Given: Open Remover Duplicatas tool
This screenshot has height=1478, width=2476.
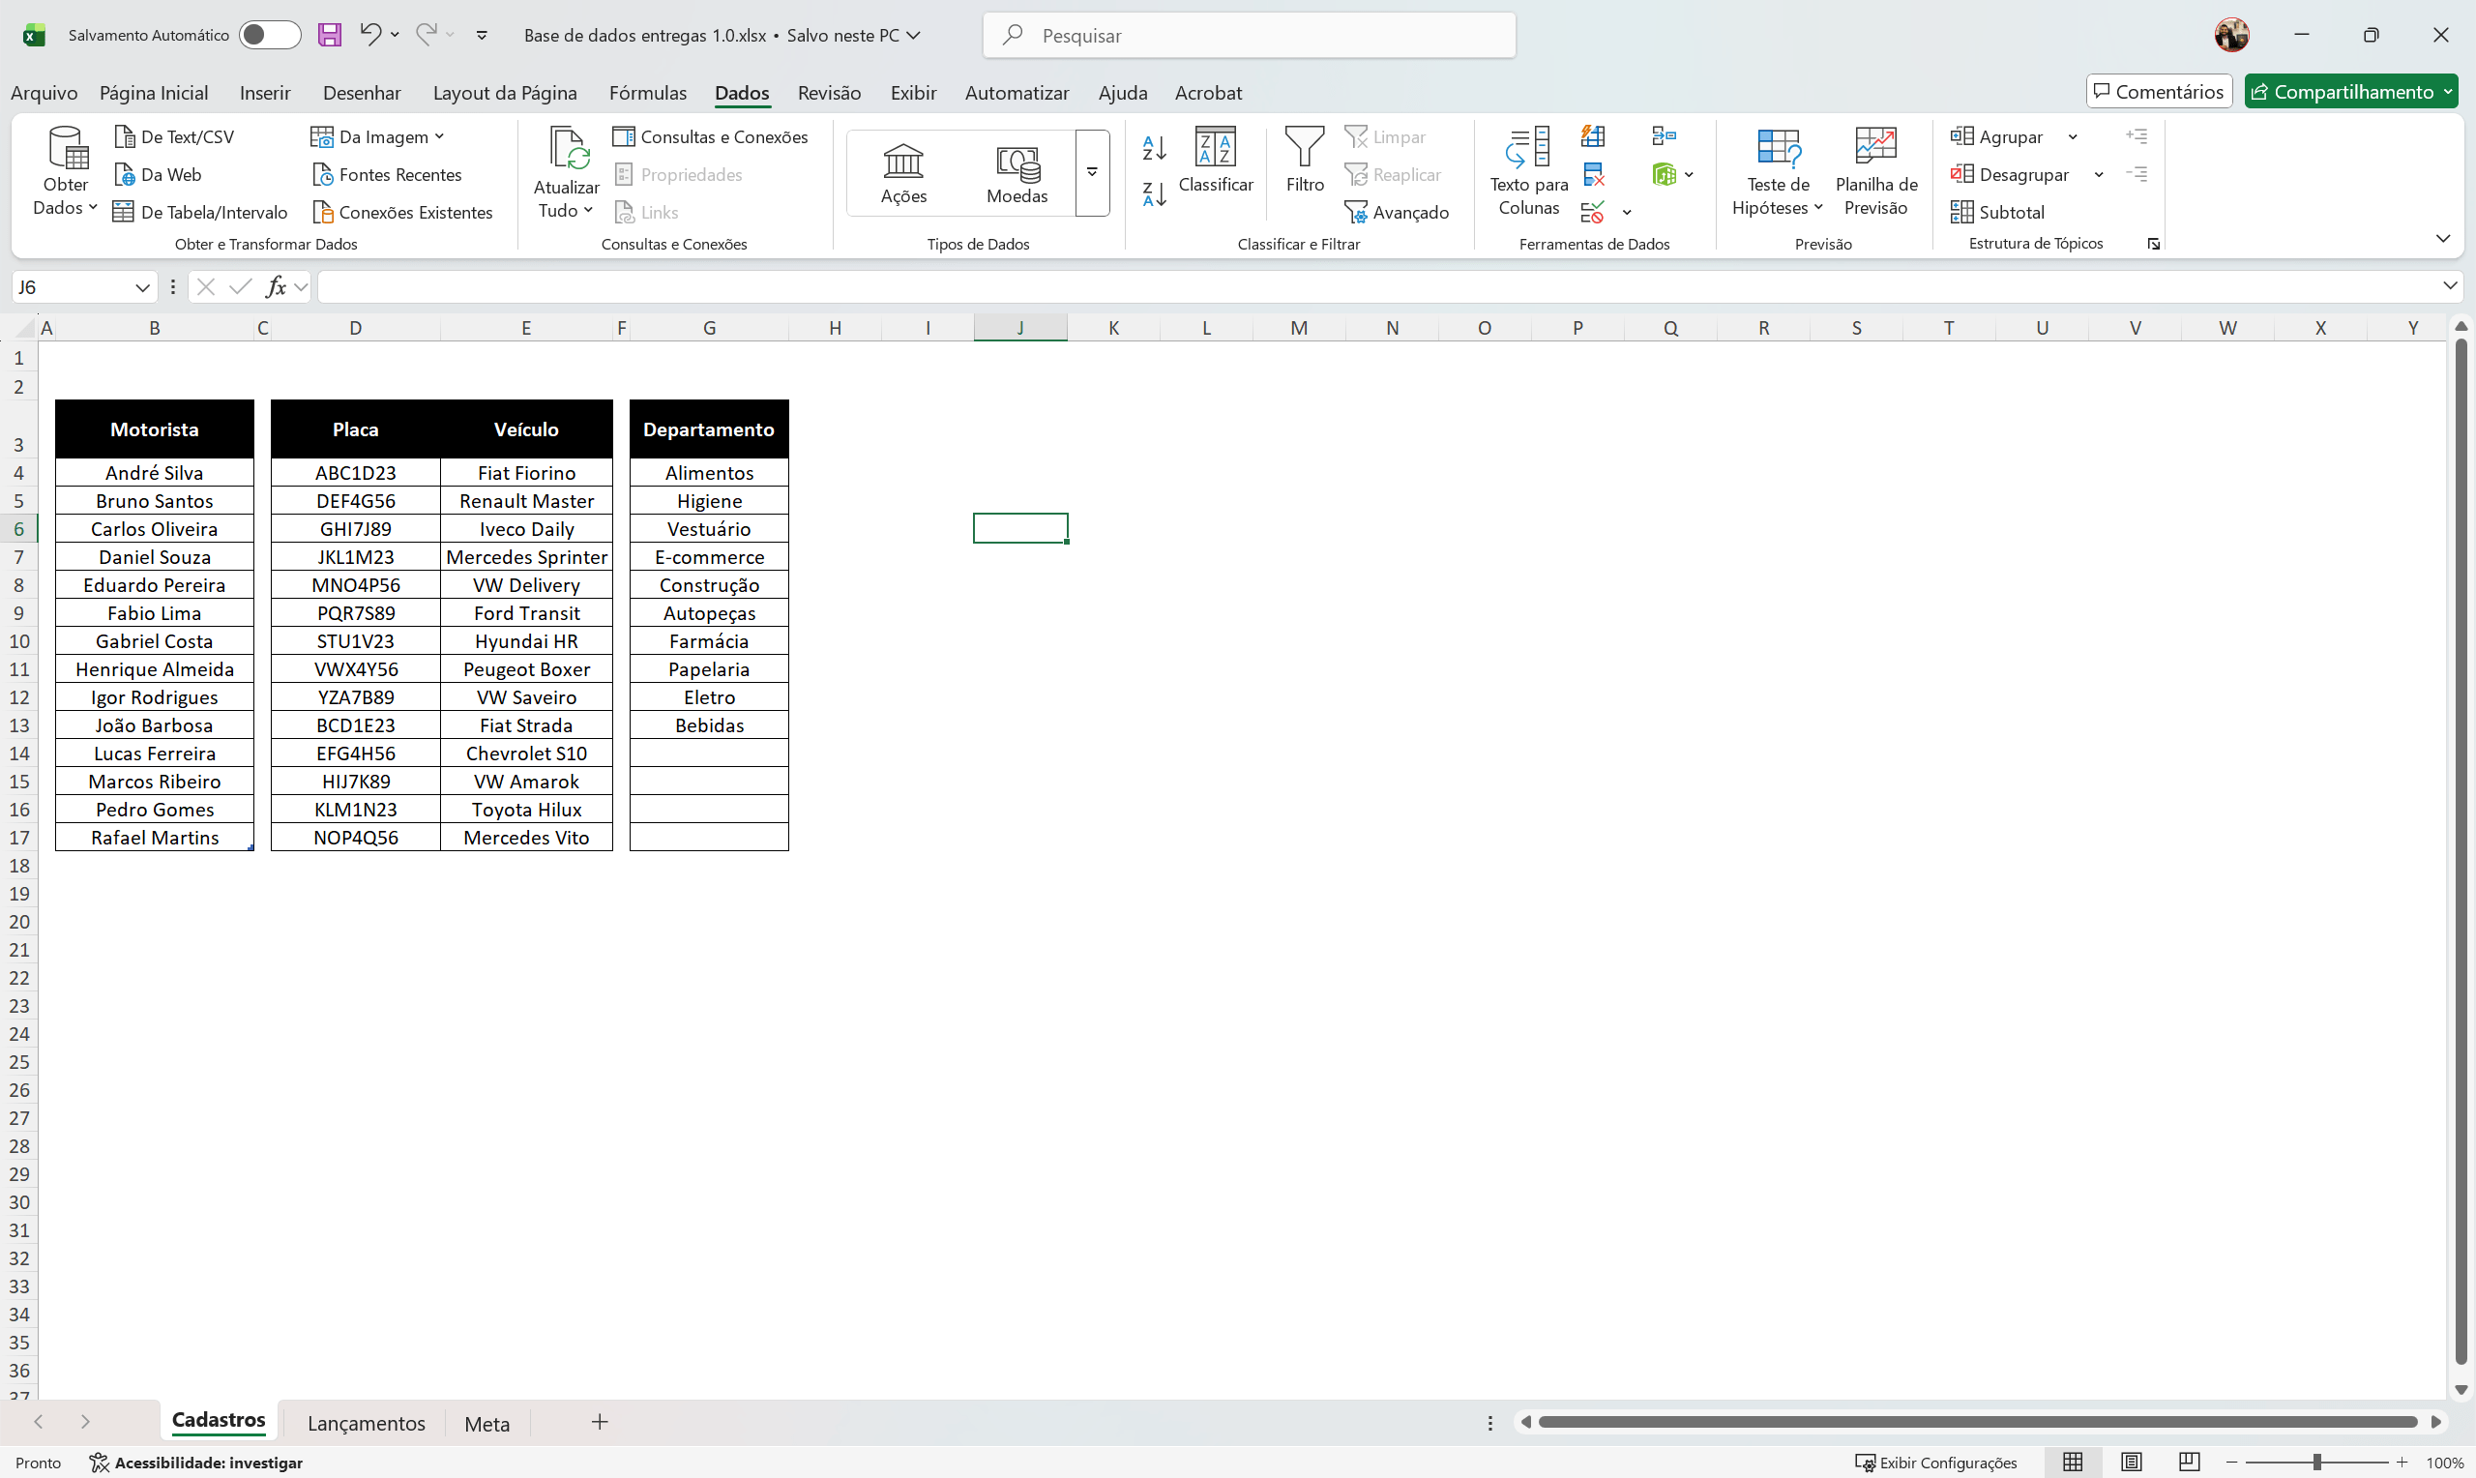Looking at the screenshot, I should pyautogui.click(x=1594, y=174).
